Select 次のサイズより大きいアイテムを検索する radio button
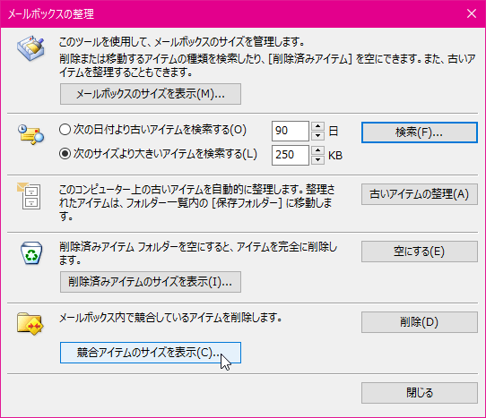 coord(65,154)
